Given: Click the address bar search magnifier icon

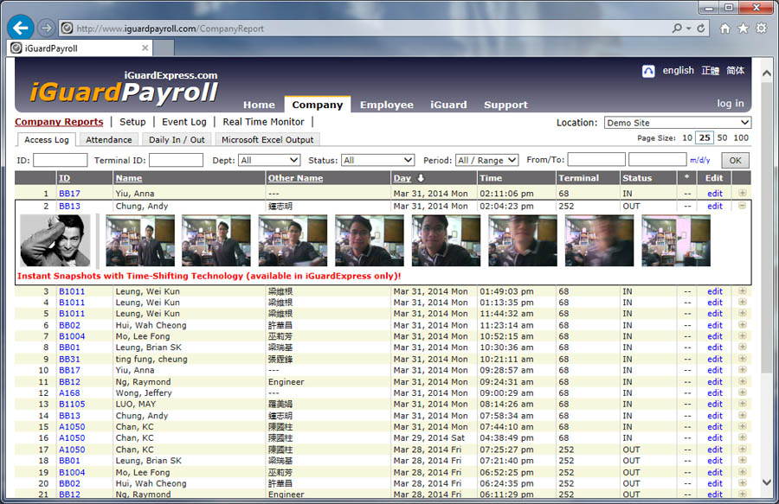Looking at the screenshot, I should [x=677, y=29].
